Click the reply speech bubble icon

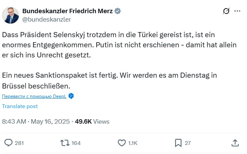pos(8,143)
